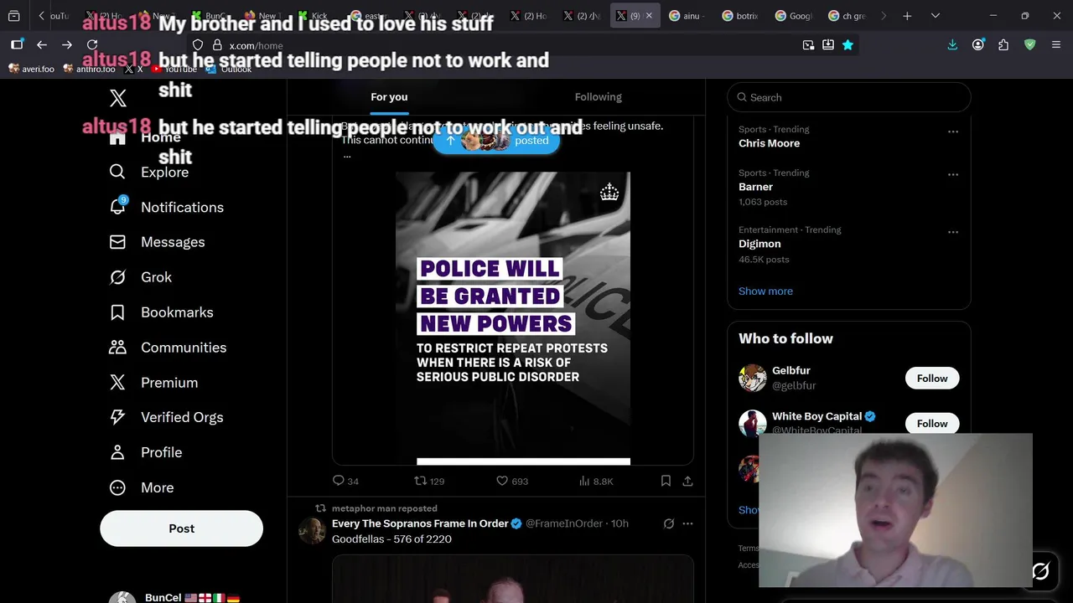Click the green shield extension icon
This screenshot has height=603, width=1073.
pyautogui.click(x=1030, y=45)
